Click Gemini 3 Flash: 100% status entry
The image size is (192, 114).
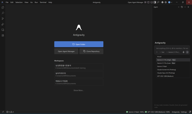[135, 112]
